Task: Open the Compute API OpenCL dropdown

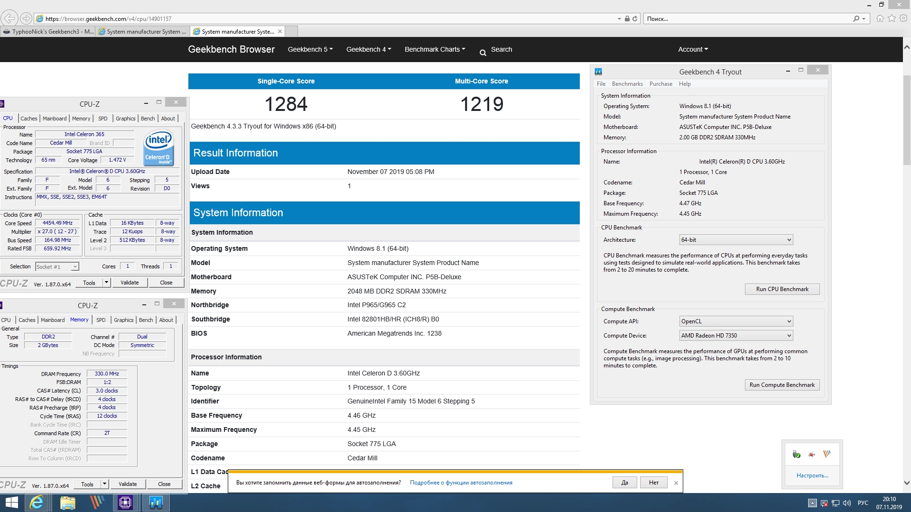Action: pos(736,321)
